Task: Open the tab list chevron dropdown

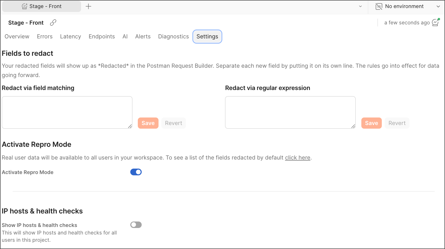Action: point(360,6)
